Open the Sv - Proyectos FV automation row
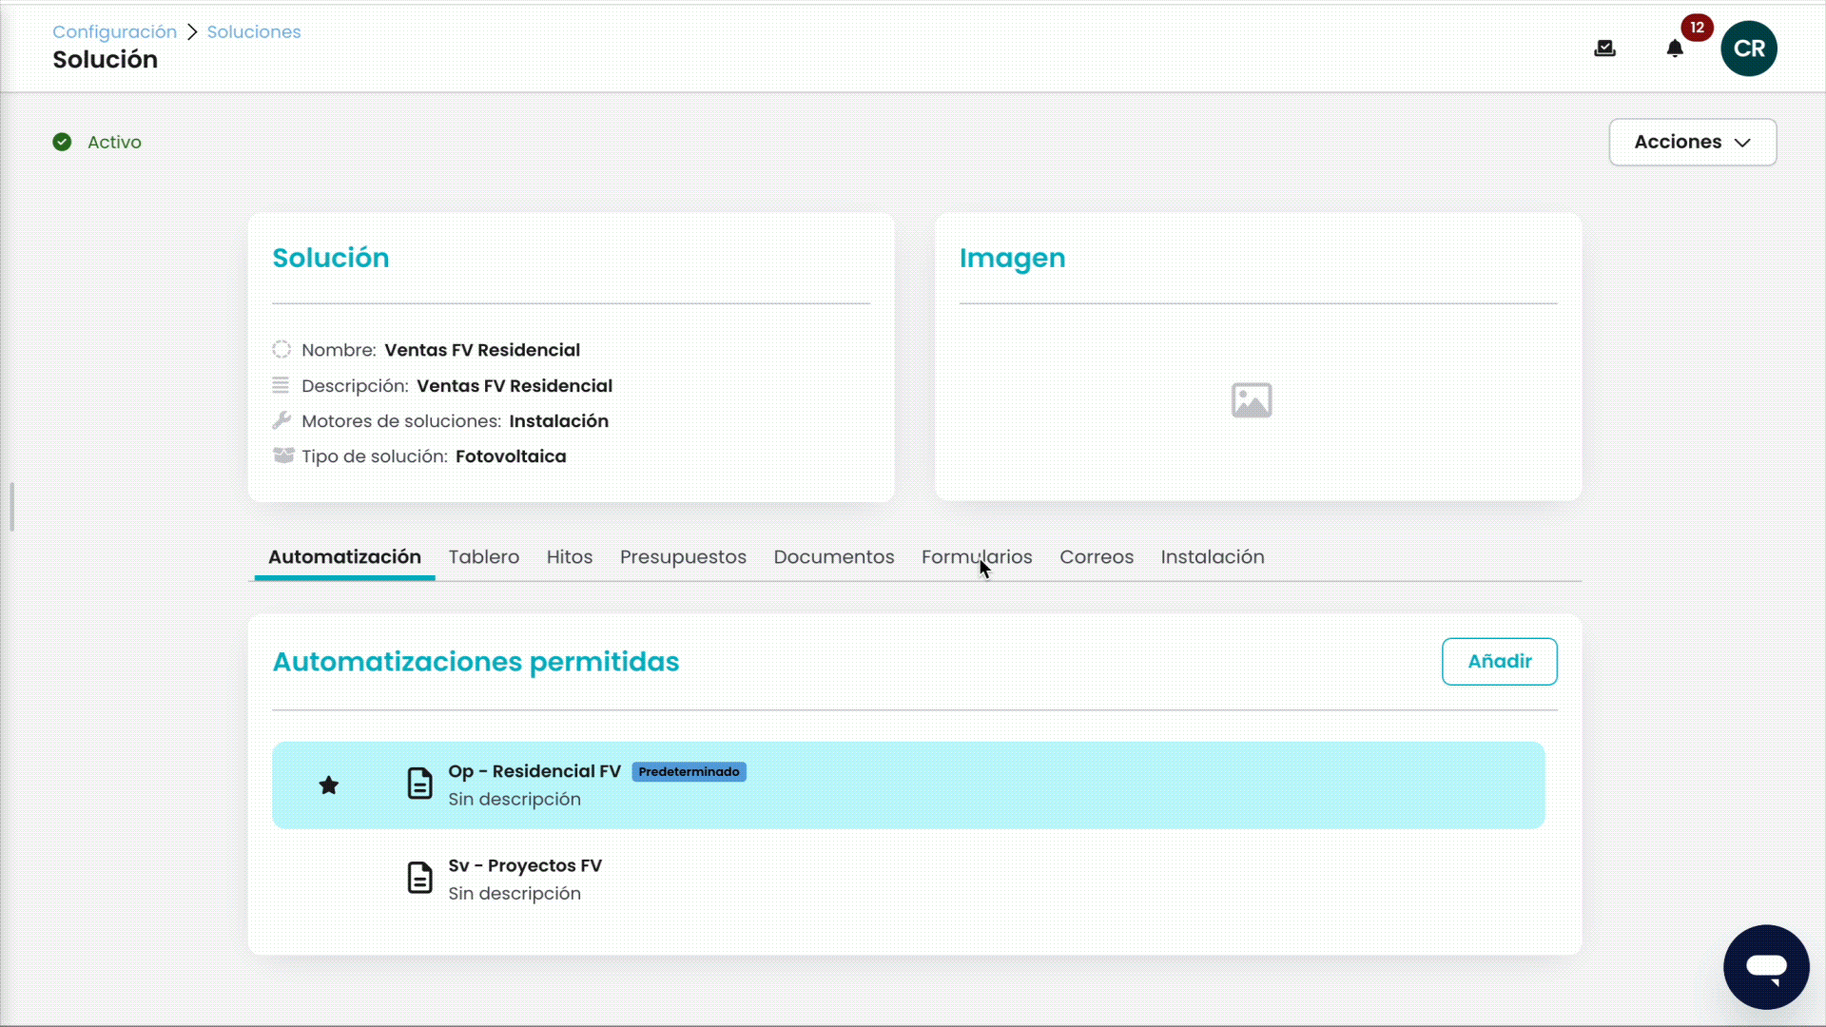The width and height of the screenshot is (1826, 1027). [908, 880]
